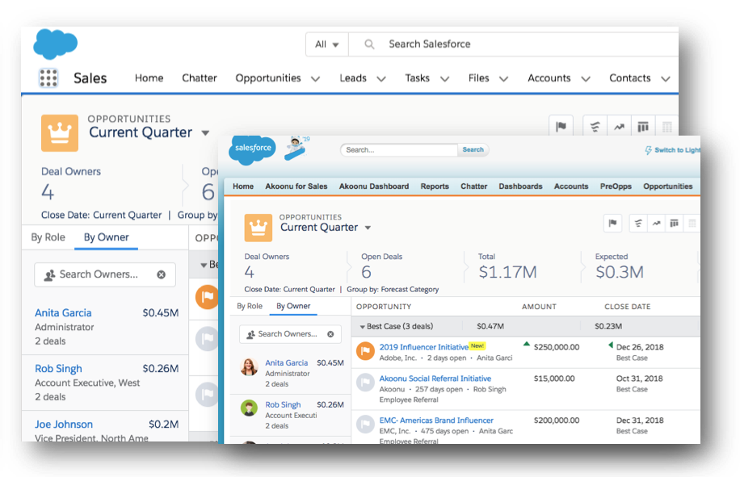Open the App Launcher grid in Lightning window
The width and height of the screenshot is (740, 477).
point(48,77)
